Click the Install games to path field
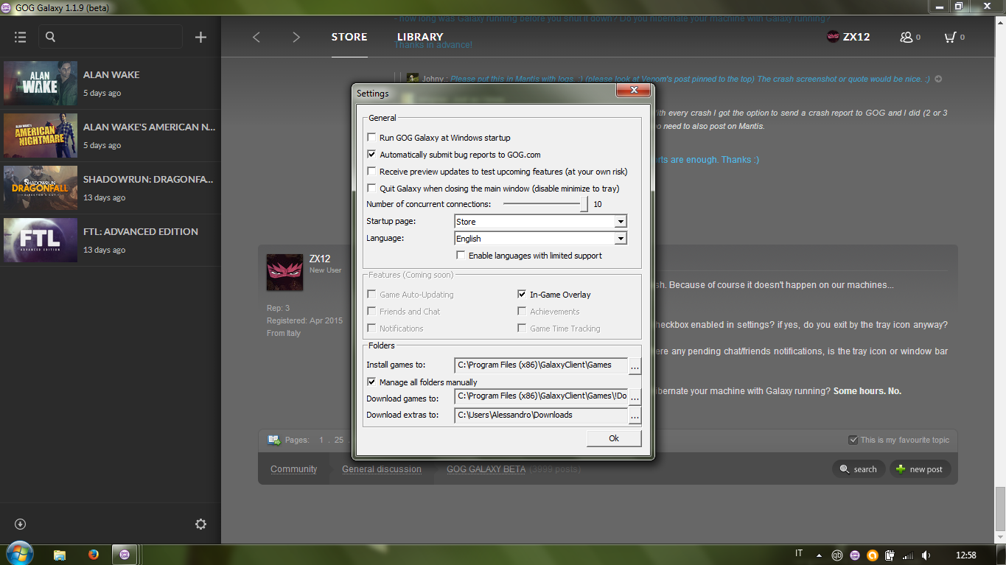The image size is (1006, 565). [x=541, y=365]
